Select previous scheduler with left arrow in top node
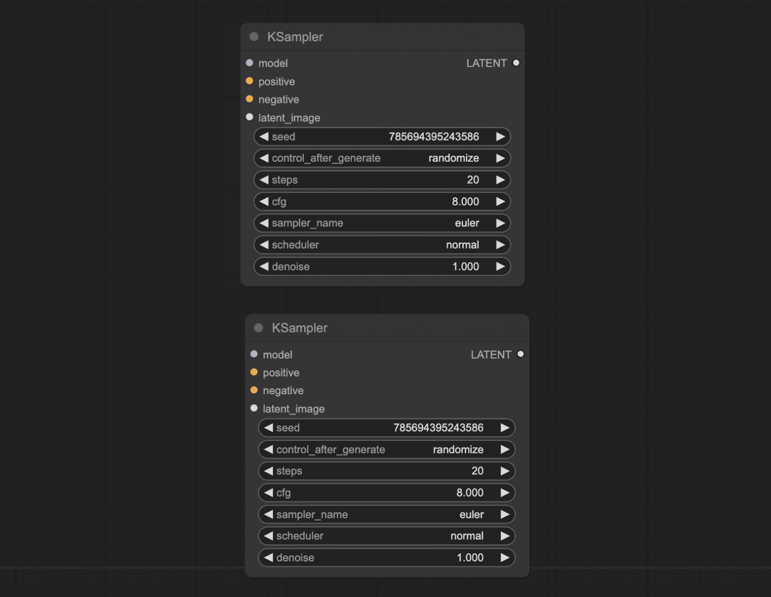 pyautogui.click(x=264, y=245)
